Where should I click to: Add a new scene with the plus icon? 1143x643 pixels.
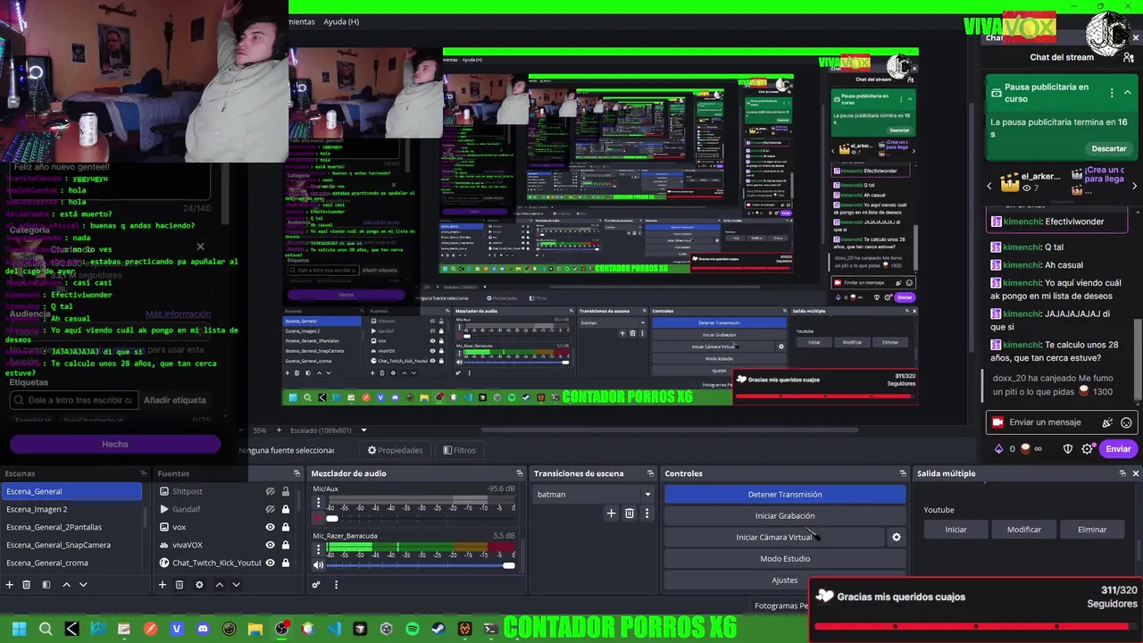10,584
